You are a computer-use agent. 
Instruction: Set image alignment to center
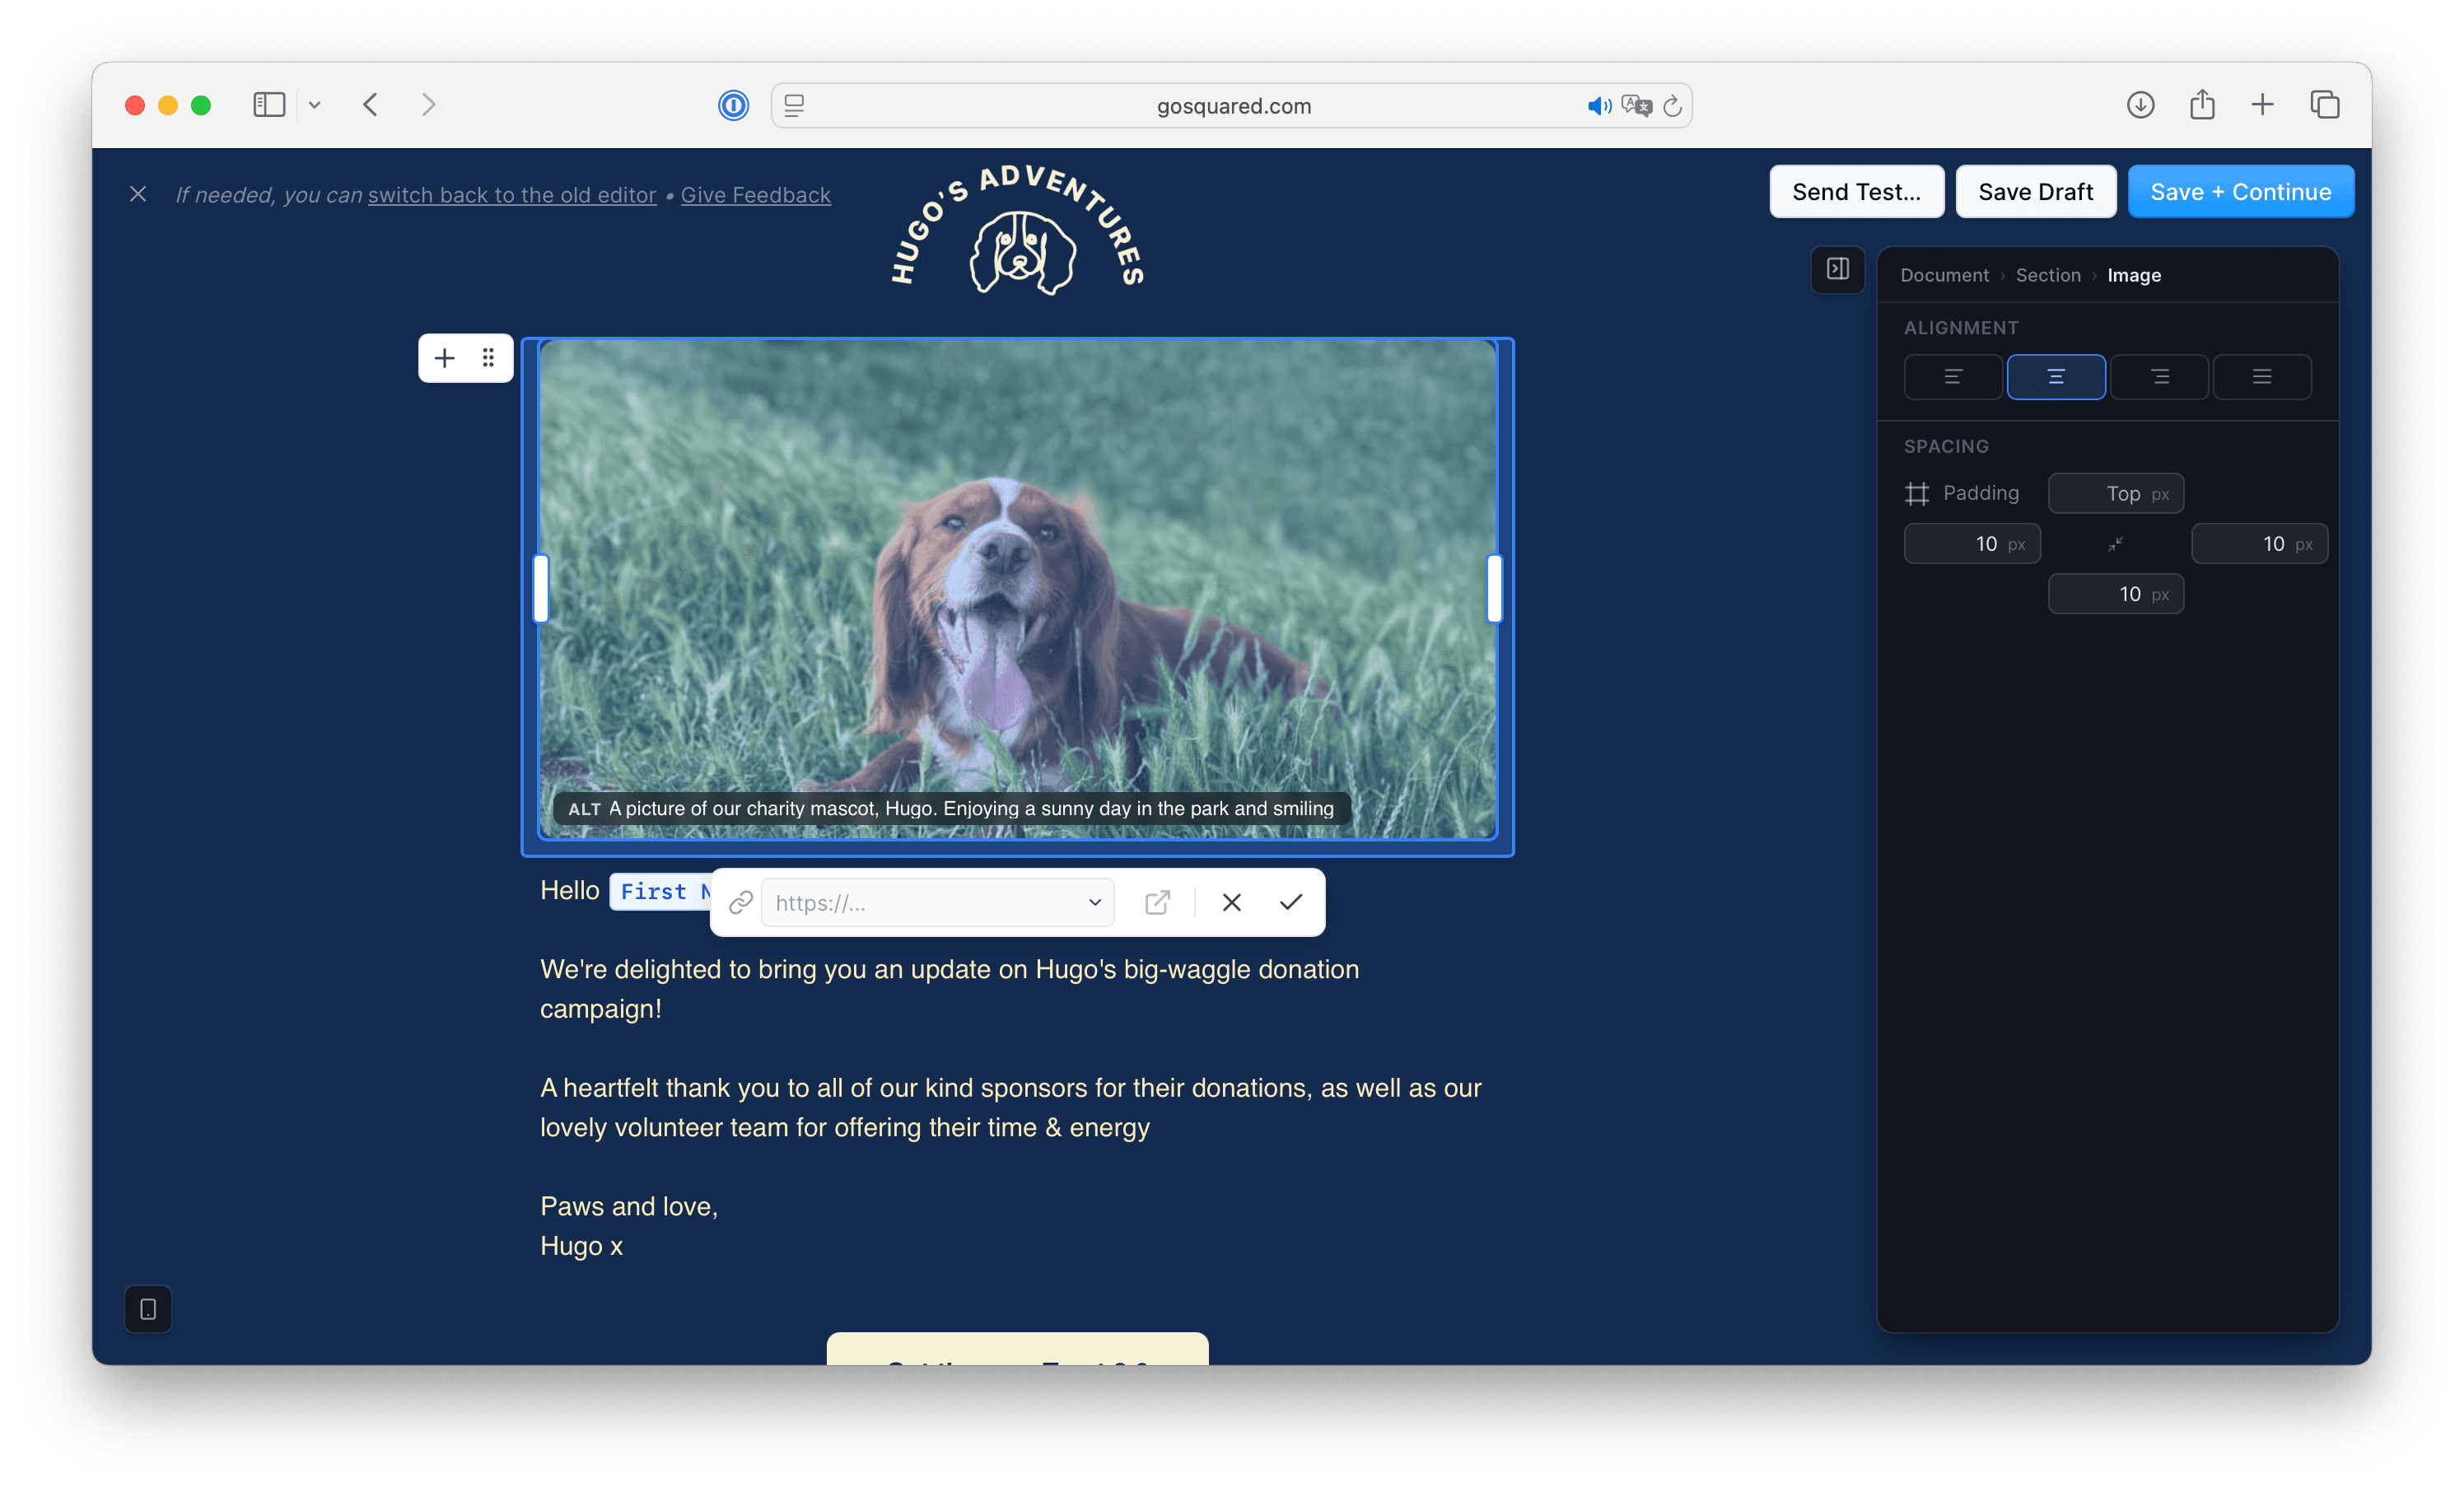point(2055,377)
